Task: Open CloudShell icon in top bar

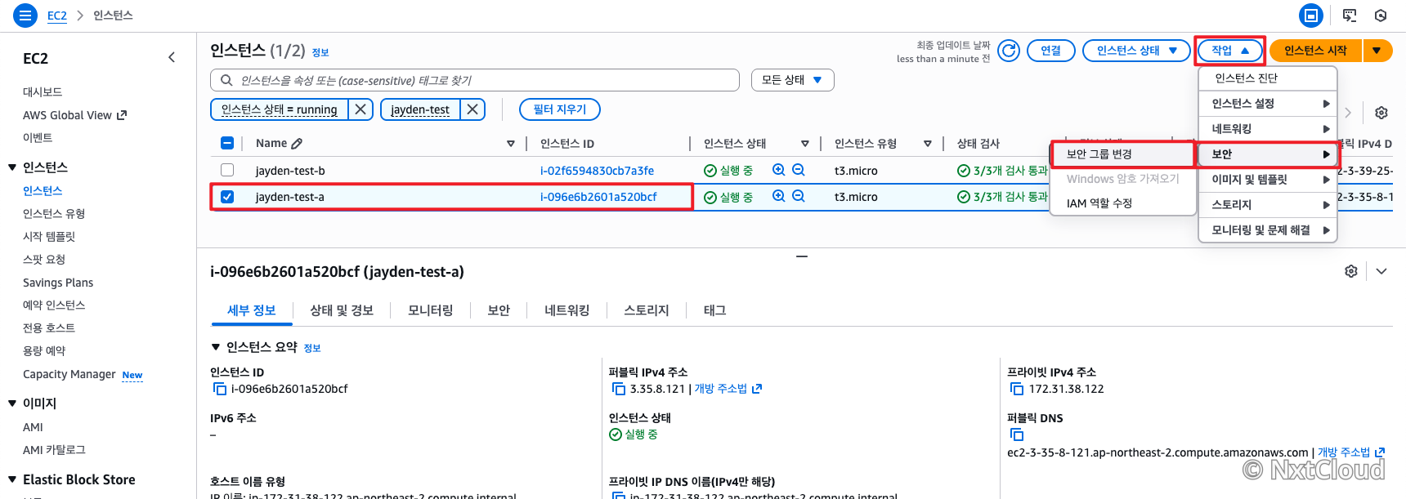Action: click(x=1311, y=15)
